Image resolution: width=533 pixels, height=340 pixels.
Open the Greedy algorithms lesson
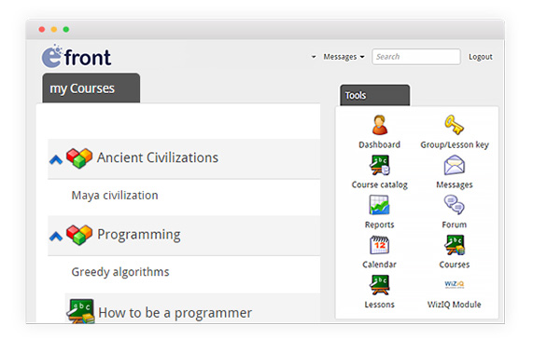(x=120, y=272)
